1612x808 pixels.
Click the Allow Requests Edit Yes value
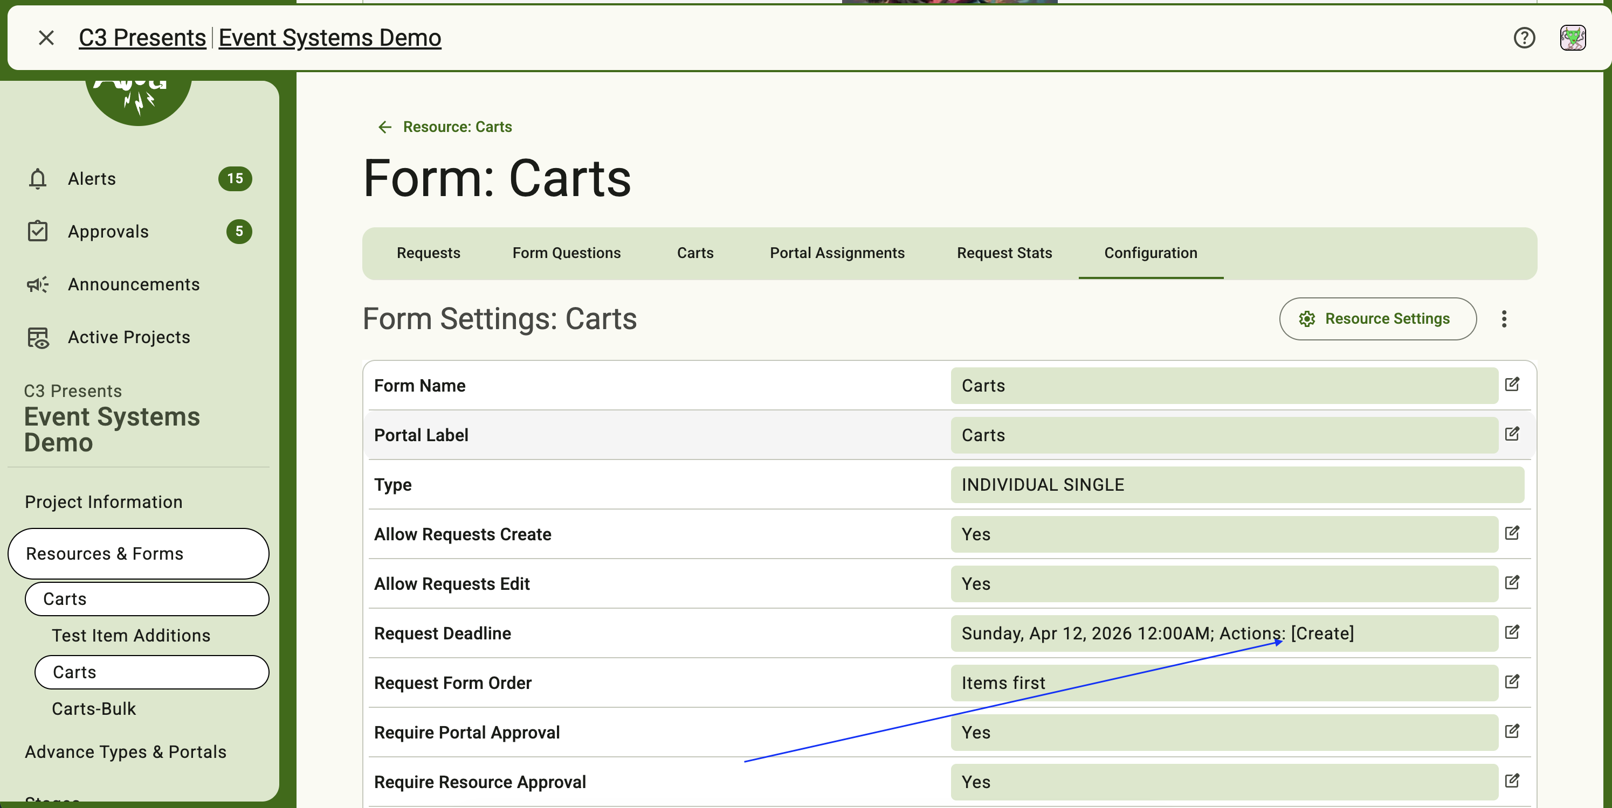(1224, 583)
